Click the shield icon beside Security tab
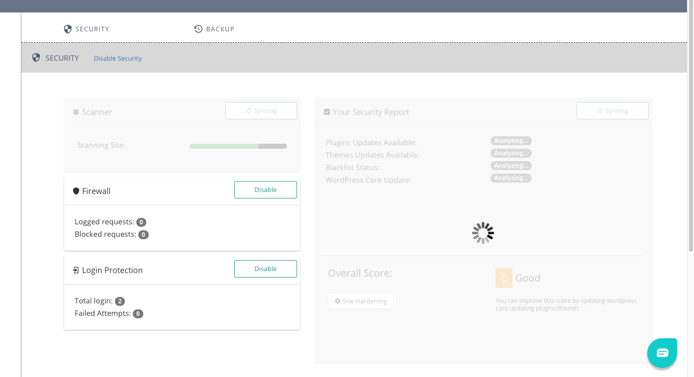The image size is (694, 377). pyautogui.click(x=68, y=29)
